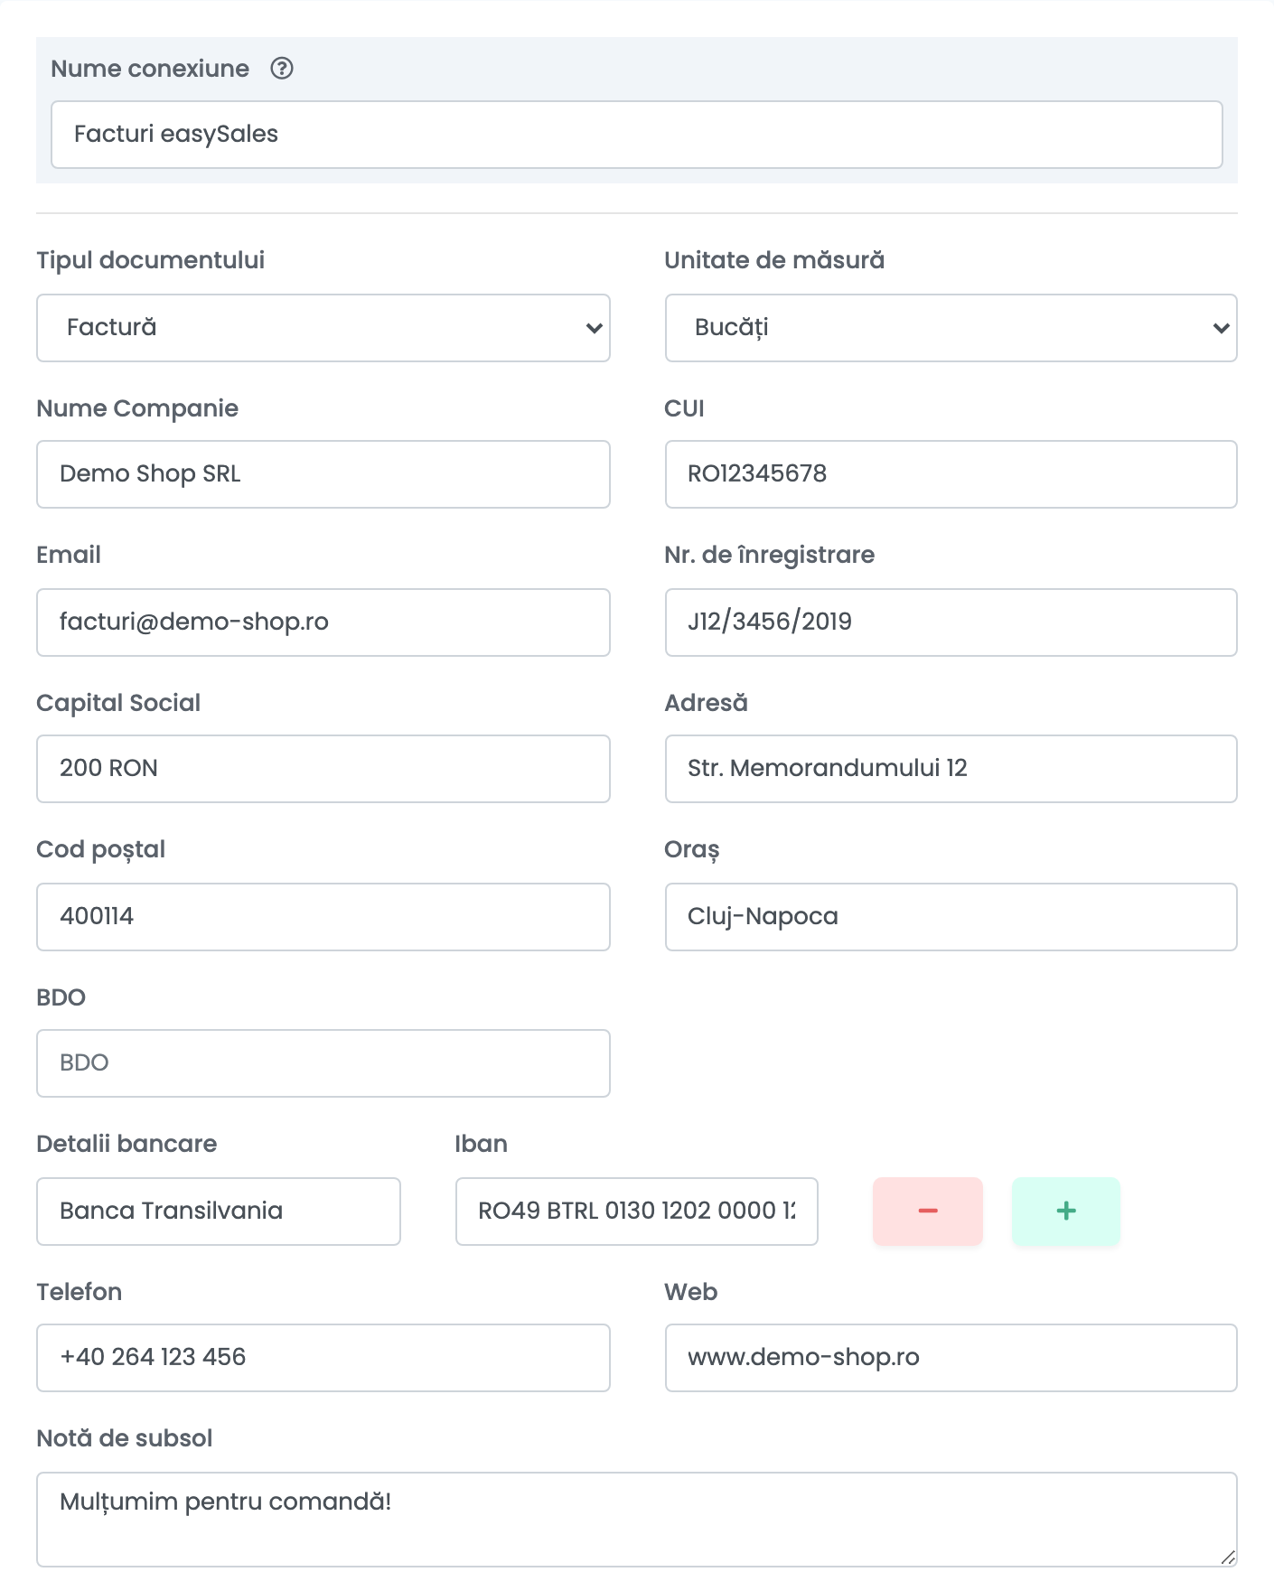
Task: Remove bank details with the red minus button
Action: click(927, 1212)
